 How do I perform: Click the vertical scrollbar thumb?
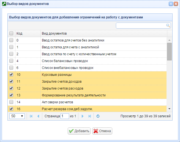169,52
